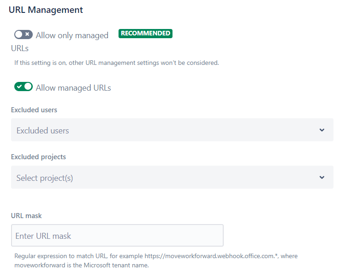345x277 pixels.
Task: Click the bold Excluded users field label
Action: click(x=34, y=110)
